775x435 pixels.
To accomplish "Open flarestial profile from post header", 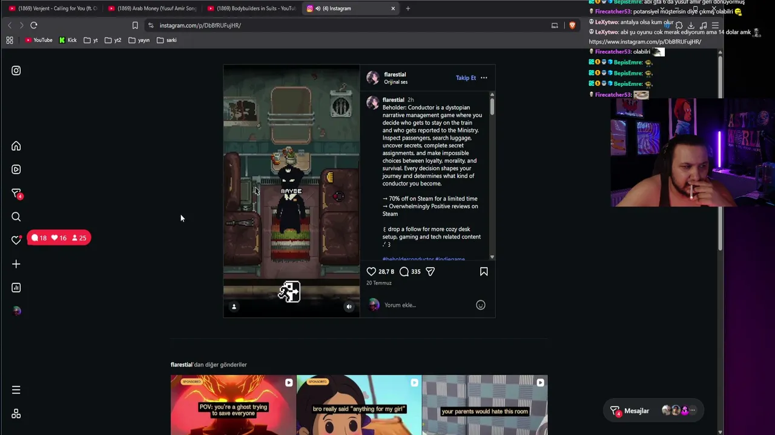I will click(x=395, y=74).
